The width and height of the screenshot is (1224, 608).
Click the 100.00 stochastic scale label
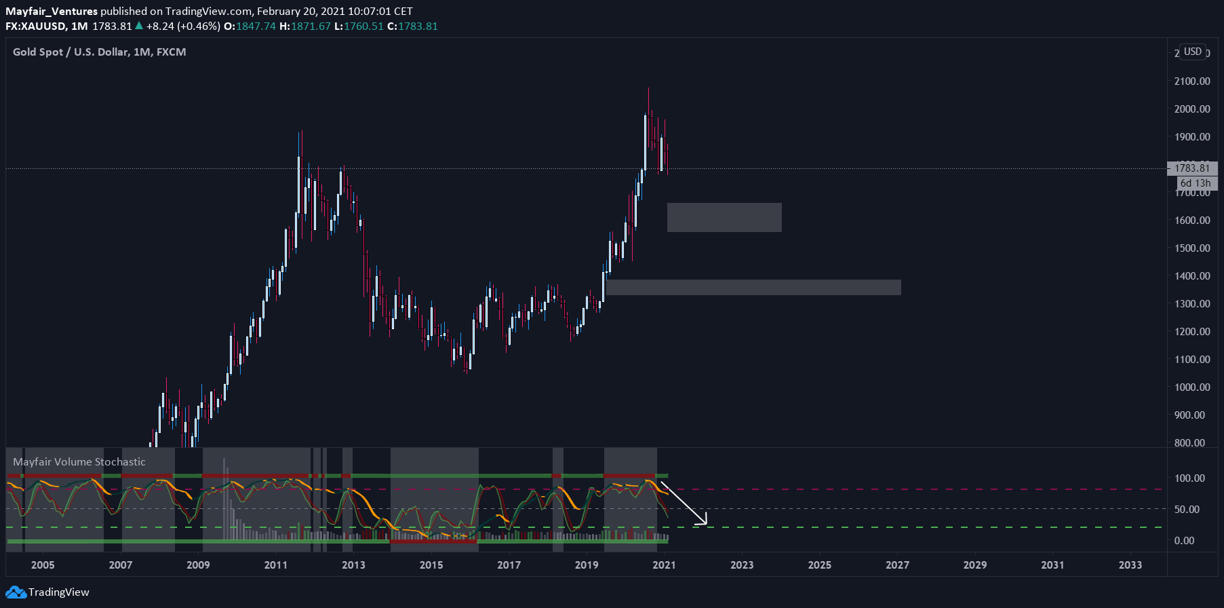(1189, 478)
